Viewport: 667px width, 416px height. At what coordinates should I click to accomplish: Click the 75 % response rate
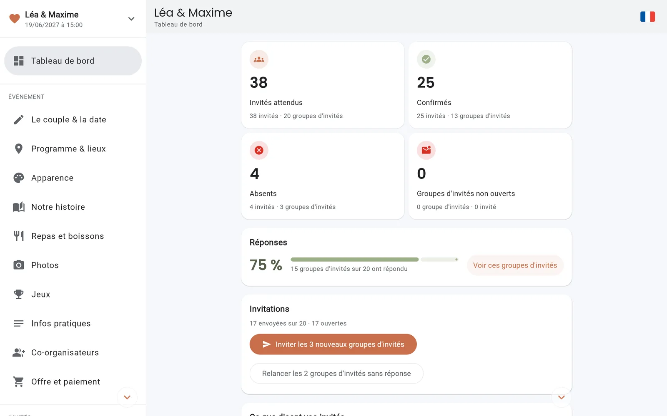[266, 265]
